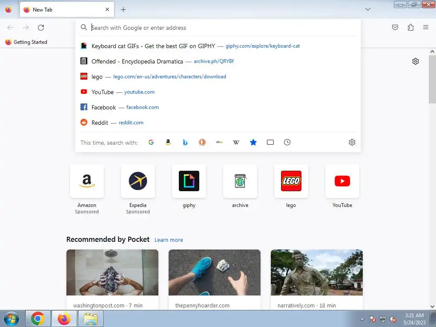Reload the current page
The image size is (436, 327).
[41, 28]
